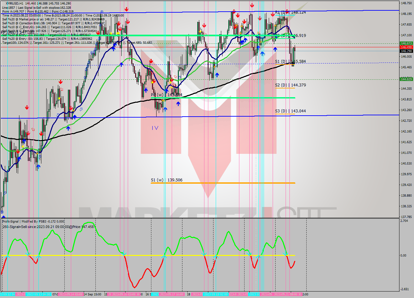
Task: Select the S2 (D) | 144.379 label
Action: [x=290, y=85]
